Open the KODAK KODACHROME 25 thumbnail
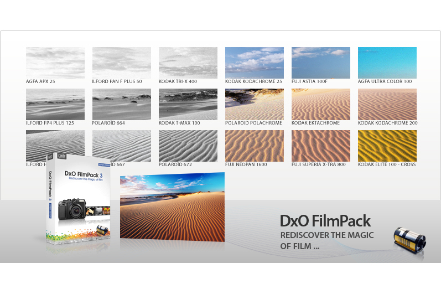This screenshot has width=441, height=294. (x=254, y=63)
